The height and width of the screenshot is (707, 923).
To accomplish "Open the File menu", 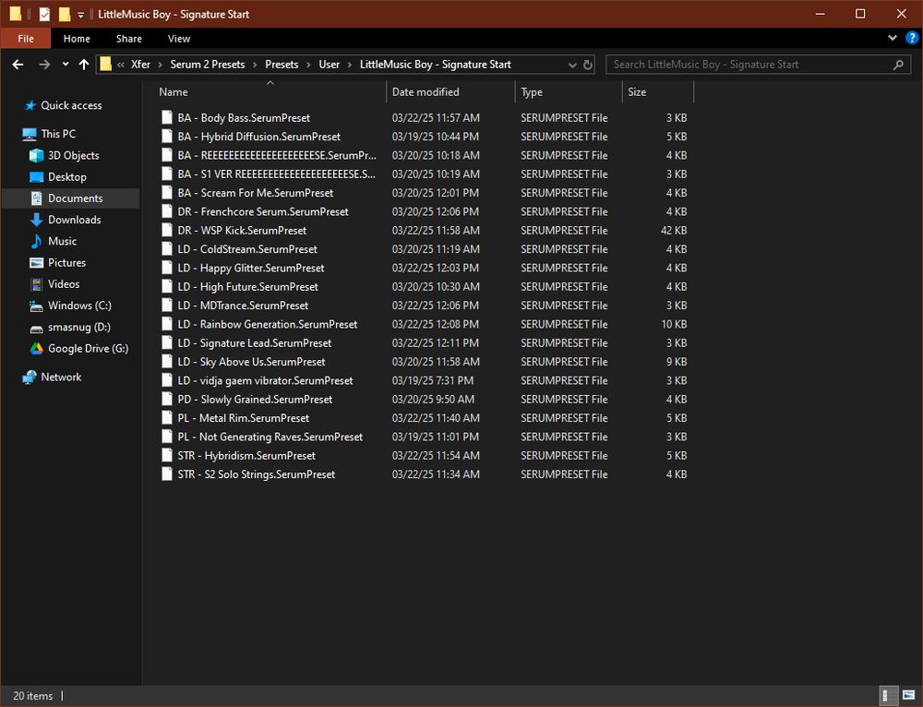I will tap(25, 38).
